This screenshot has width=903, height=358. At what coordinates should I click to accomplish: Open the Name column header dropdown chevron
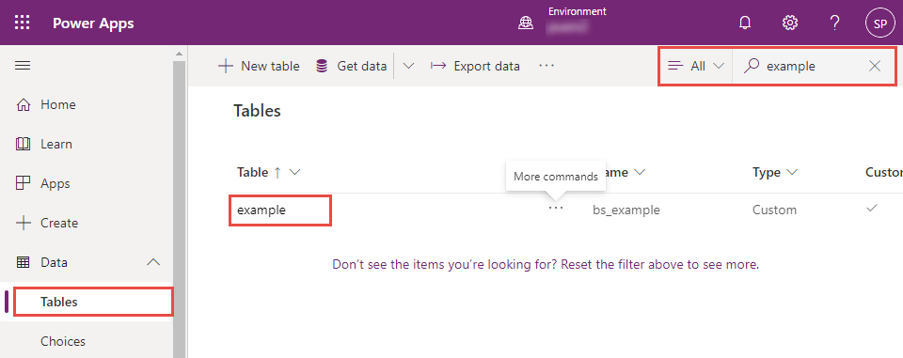click(640, 172)
